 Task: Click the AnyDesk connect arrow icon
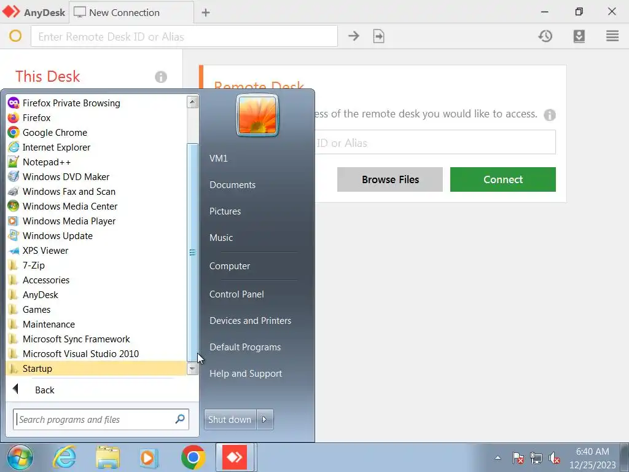(353, 36)
